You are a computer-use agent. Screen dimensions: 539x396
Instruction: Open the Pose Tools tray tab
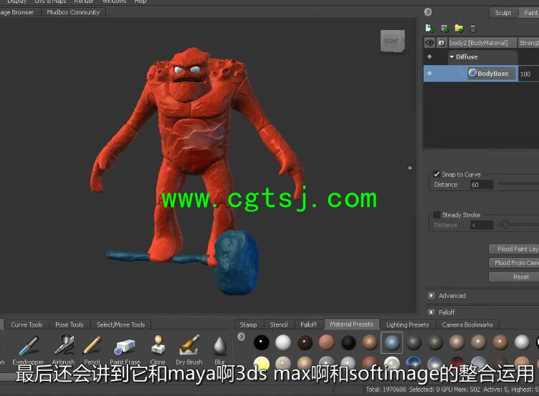click(x=70, y=324)
